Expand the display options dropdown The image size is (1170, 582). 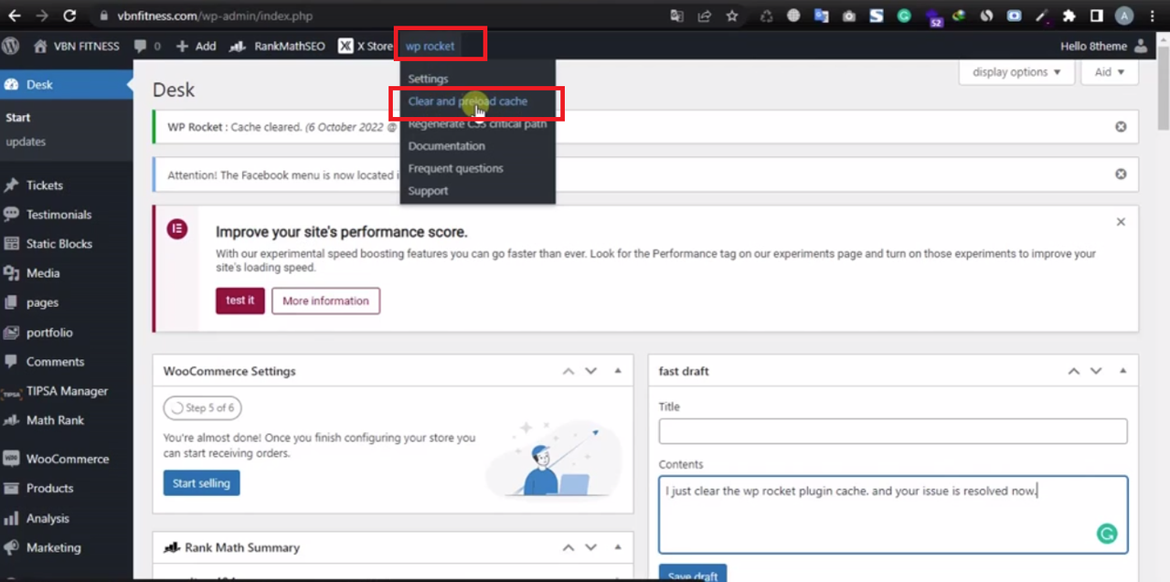1016,72
